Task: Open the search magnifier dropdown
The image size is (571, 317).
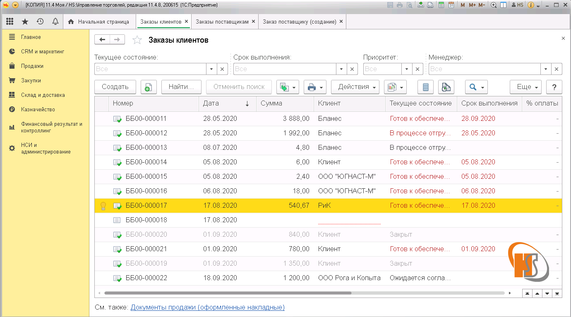Action: tap(476, 87)
